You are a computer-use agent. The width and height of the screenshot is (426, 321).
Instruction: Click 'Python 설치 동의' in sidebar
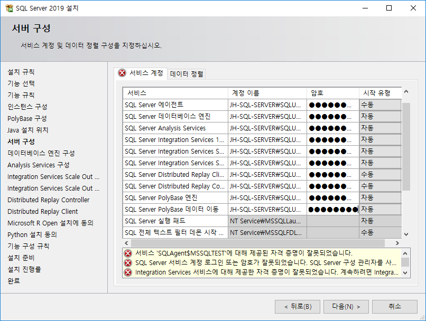32,235
